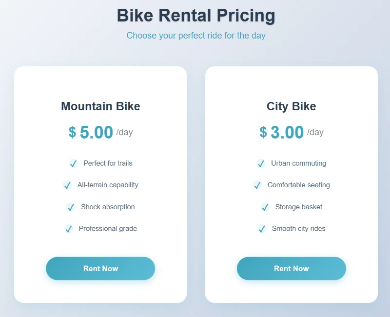The height and width of the screenshot is (317, 390).
Task: Click the Professional grade feature text
Action: [x=108, y=229]
